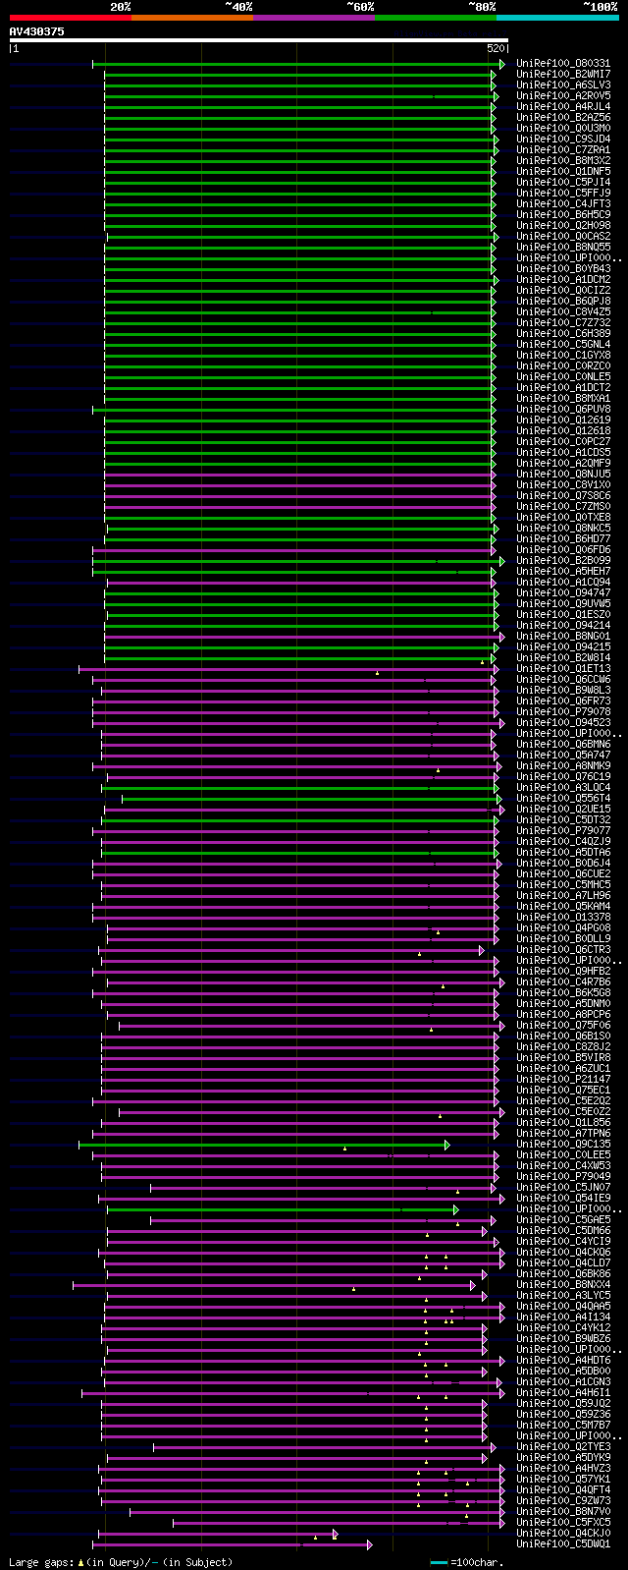Screen dimensions: 628x1570
Task: Select hit label UniRef100_Q4CKQ6
Action: point(563,1253)
